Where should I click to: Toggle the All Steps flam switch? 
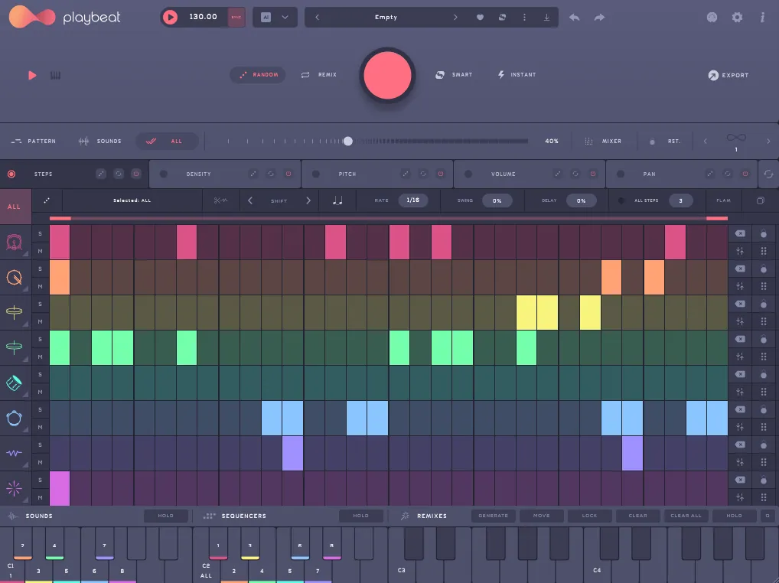621,200
